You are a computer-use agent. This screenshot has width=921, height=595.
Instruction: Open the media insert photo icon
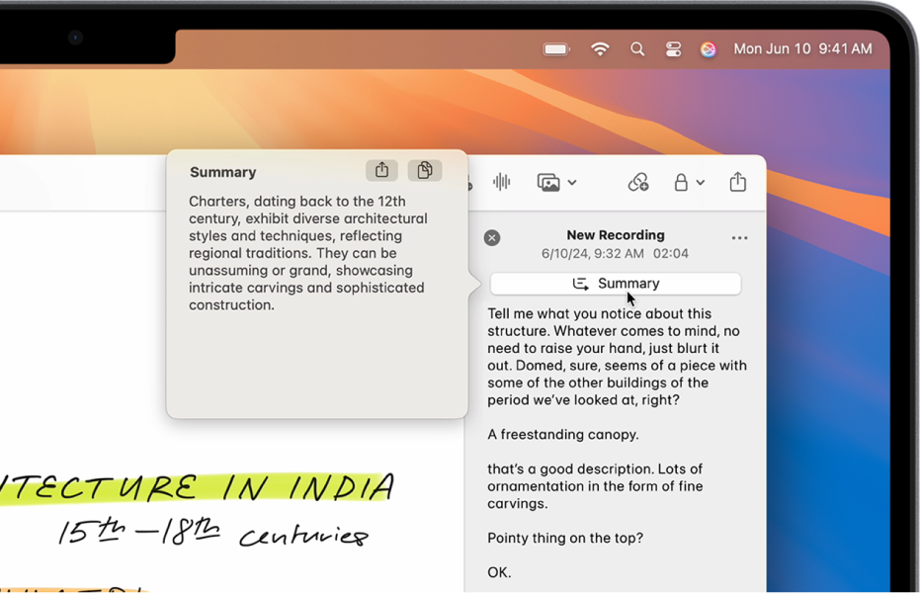point(548,183)
